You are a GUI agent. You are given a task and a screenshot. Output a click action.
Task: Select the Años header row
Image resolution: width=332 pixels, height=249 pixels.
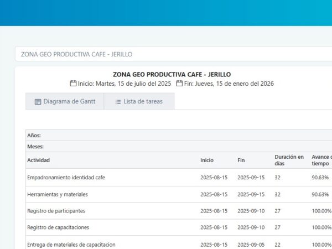(x=34, y=136)
